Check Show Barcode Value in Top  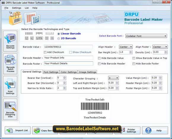134,58
